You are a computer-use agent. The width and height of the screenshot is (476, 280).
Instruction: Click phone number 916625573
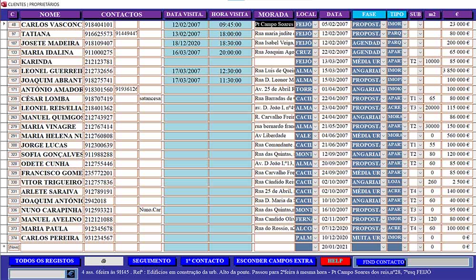[99, 34]
